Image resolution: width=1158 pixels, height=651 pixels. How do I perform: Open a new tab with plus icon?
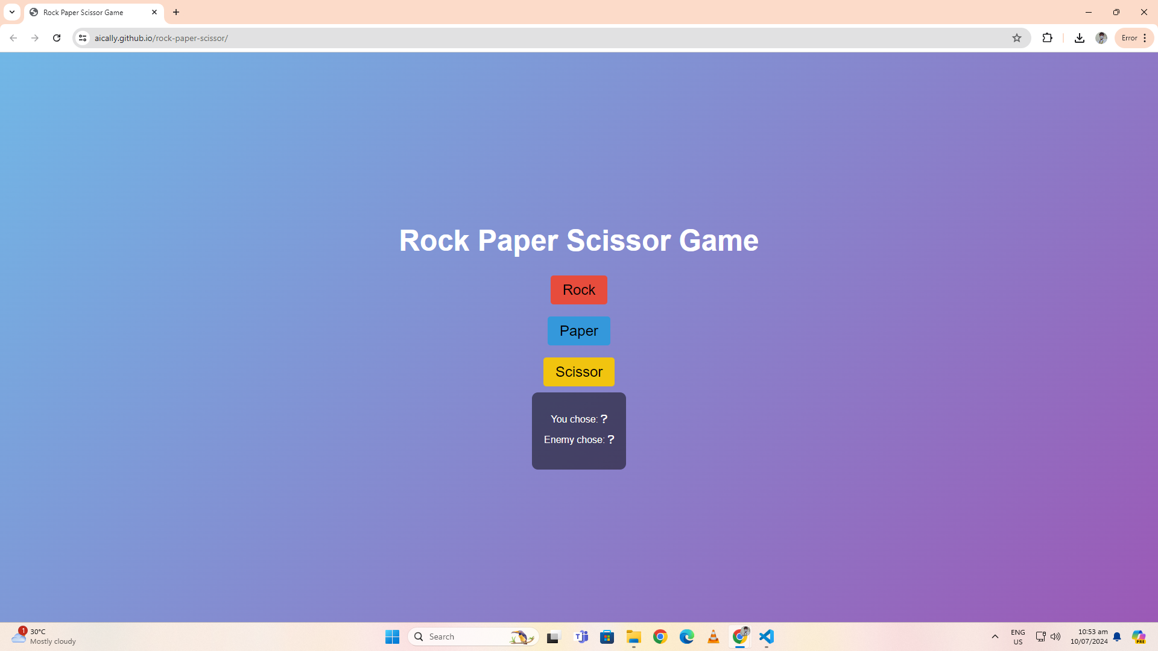point(176,12)
